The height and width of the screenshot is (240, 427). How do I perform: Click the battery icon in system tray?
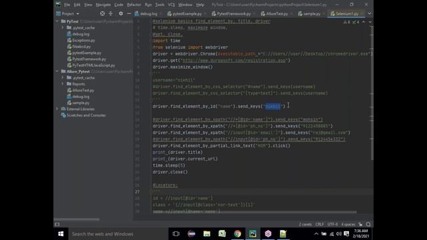(324, 234)
